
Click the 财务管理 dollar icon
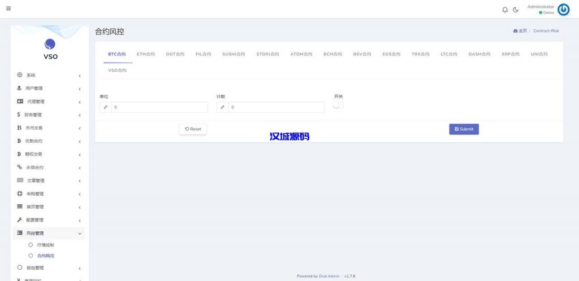[x=19, y=115]
